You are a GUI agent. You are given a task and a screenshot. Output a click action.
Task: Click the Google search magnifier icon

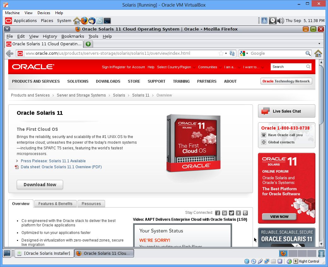(x=308, y=53)
